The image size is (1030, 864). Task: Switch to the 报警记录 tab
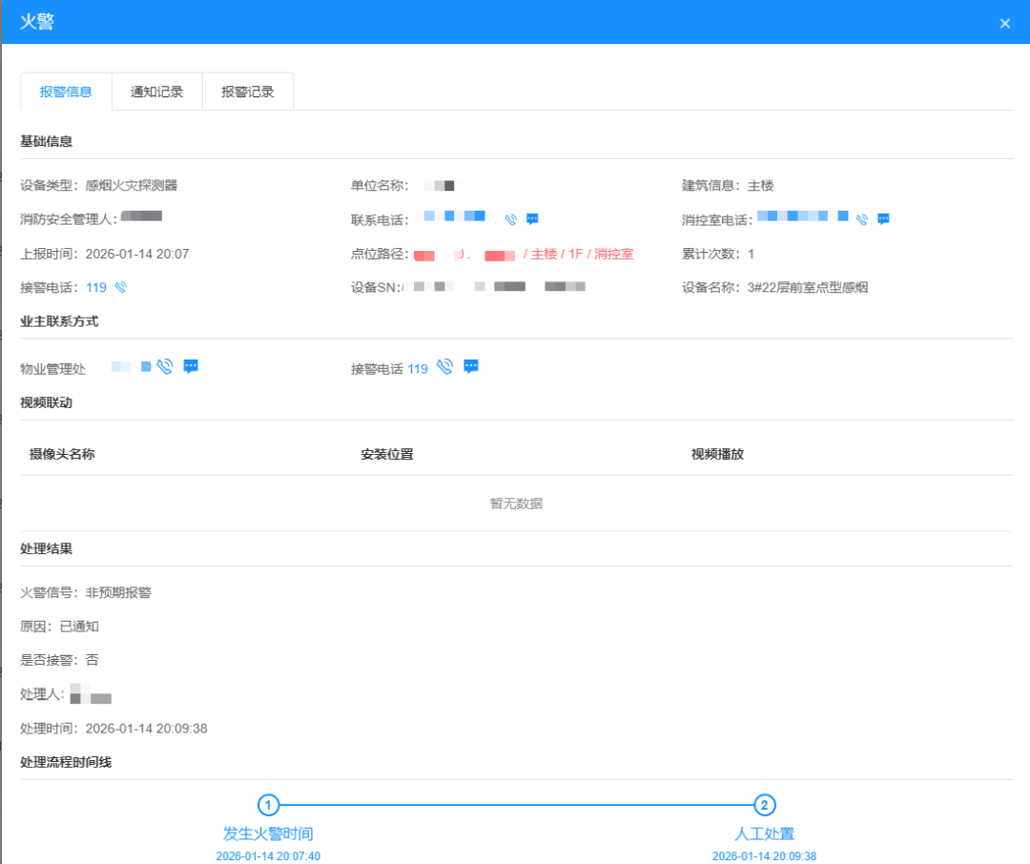pyautogui.click(x=247, y=91)
